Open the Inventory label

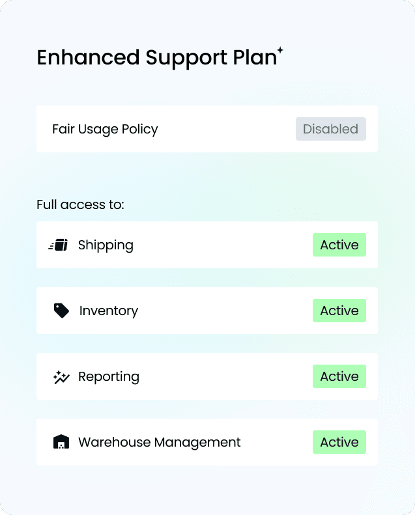pyautogui.click(x=109, y=311)
